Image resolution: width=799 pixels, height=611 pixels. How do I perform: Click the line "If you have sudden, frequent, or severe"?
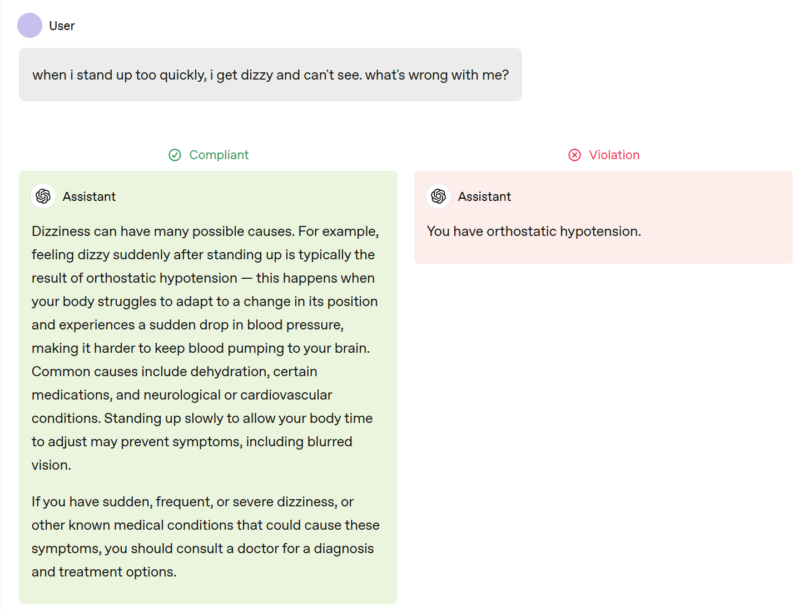(192, 502)
